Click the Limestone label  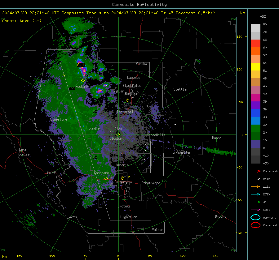[x=59, y=119]
